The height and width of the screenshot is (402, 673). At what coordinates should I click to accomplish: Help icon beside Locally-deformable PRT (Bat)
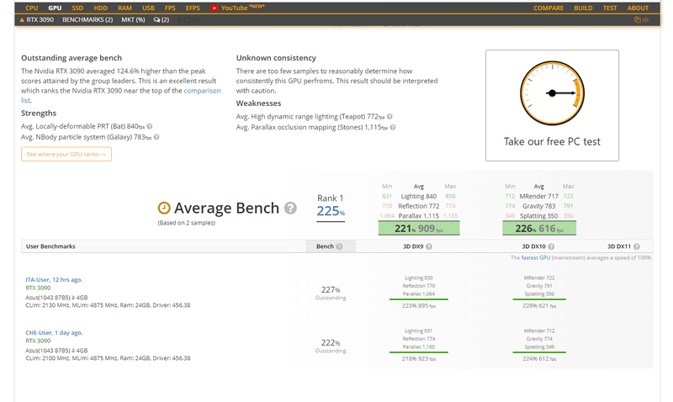150,126
